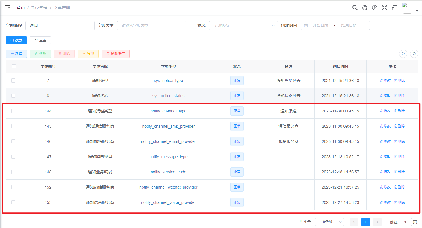Viewport: 422px width, 228px height.
Task: Open the font size setting icon
Action: coord(394,8)
